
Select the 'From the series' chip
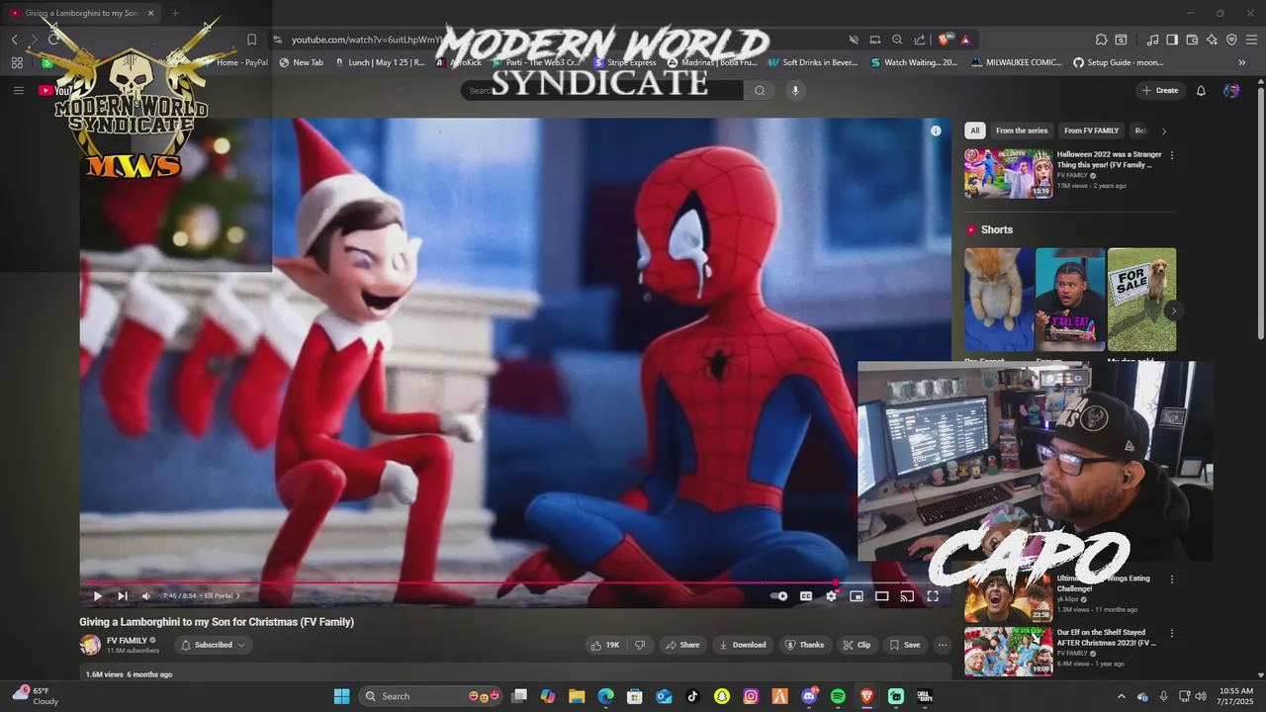click(1022, 131)
